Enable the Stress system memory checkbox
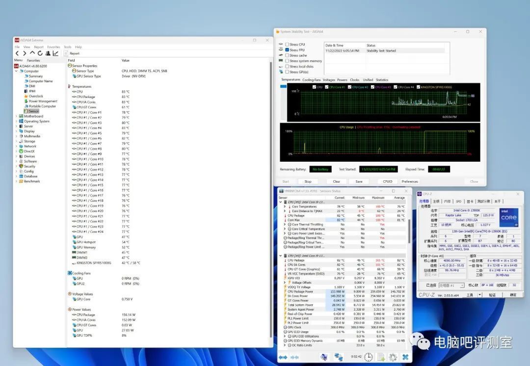This screenshot has width=530, height=366. (x=287, y=61)
